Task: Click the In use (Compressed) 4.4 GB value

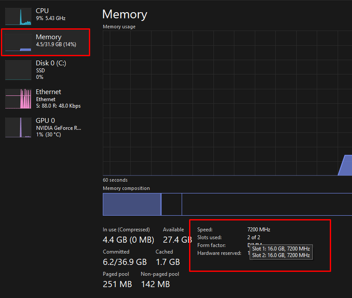Action: click(x=129, y=240)
